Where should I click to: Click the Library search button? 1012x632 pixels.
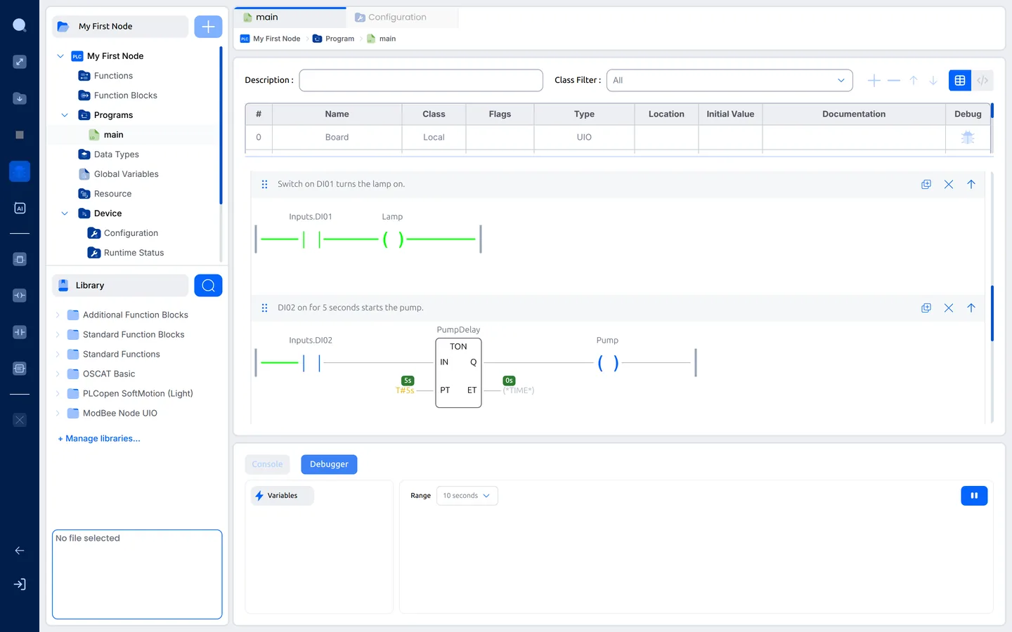click(x=208, y=285)
